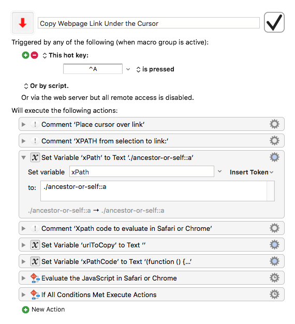Open gear menu for 'XPATH from selection' comment
Viewport: 295px width, 324px height.
pyautogui.click(x=274, y=141)
